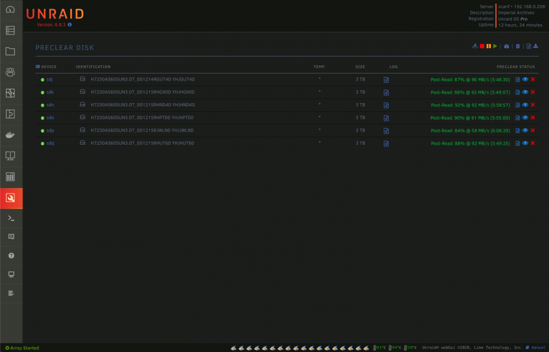Click the trash can icon in Preclear toolbar
Screen dimensions: 549x352
click(x=518, y=46)
